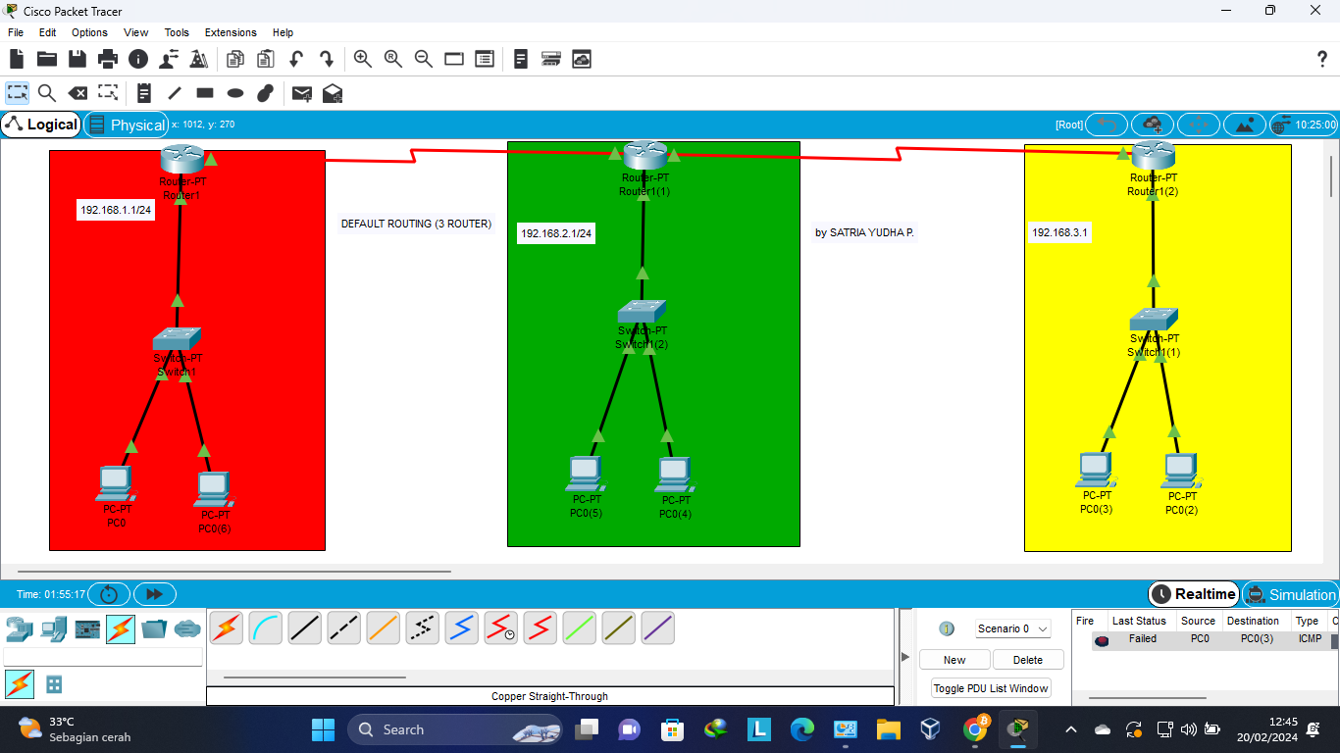Viewport: 1340px width, 753px height.
Task: Click the Delete scenario button
Action: pyautogui.click(x=1028, y=660)
